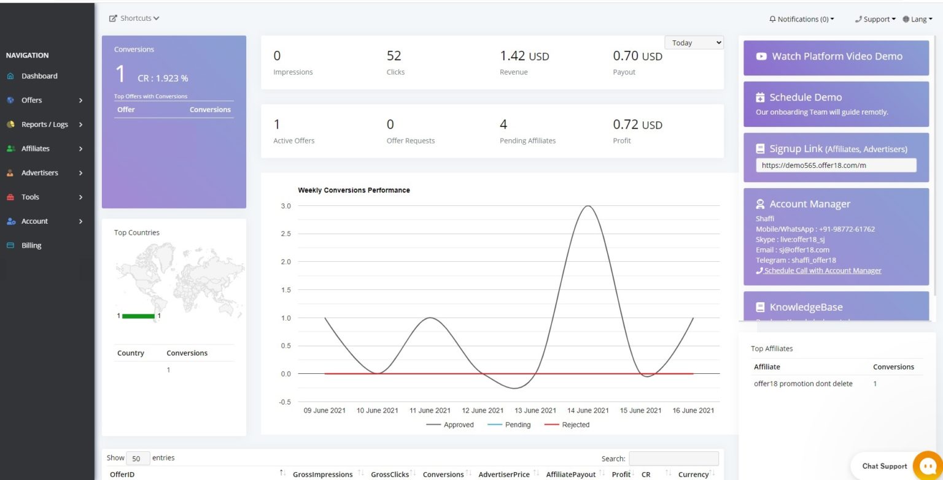Open the Today date range dropdown

(x=693, y=42)
